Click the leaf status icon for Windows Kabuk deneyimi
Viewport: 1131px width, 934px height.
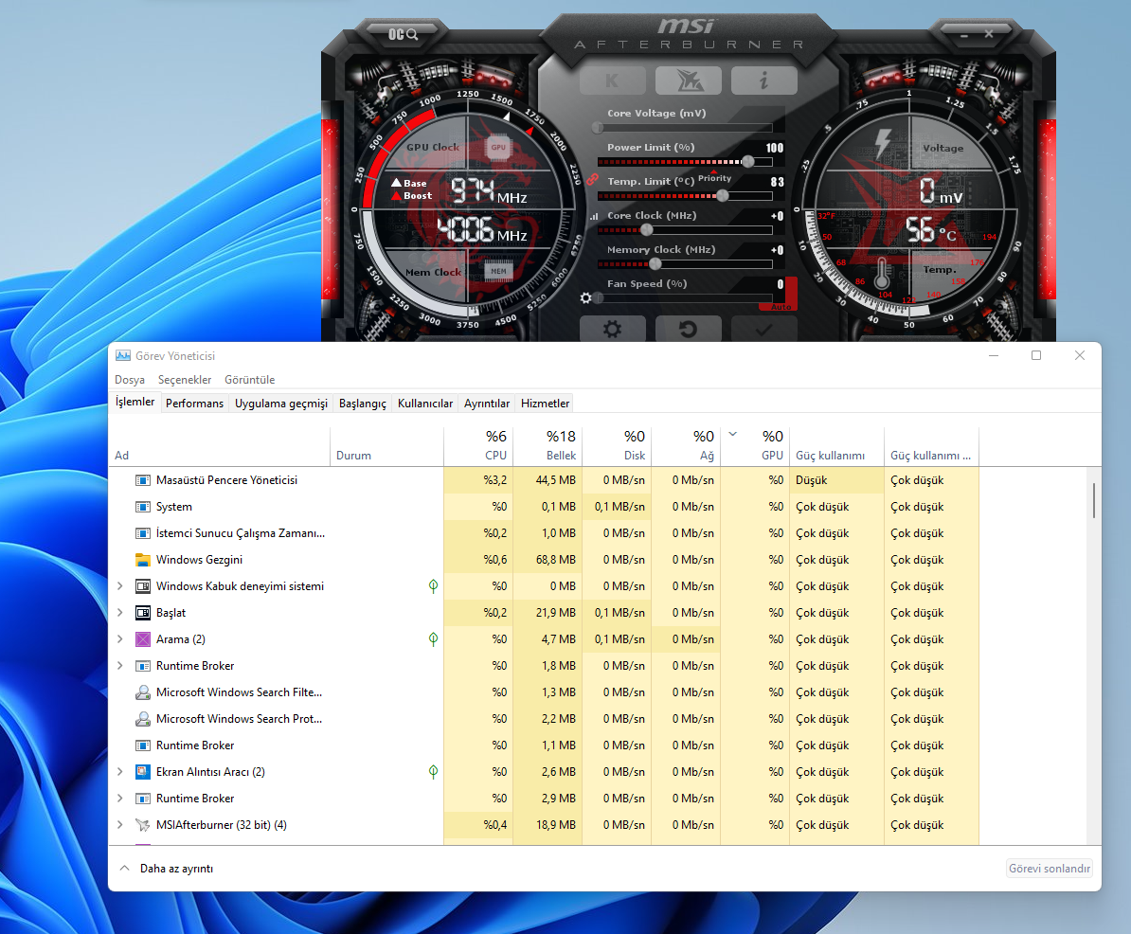pos(433,586)
